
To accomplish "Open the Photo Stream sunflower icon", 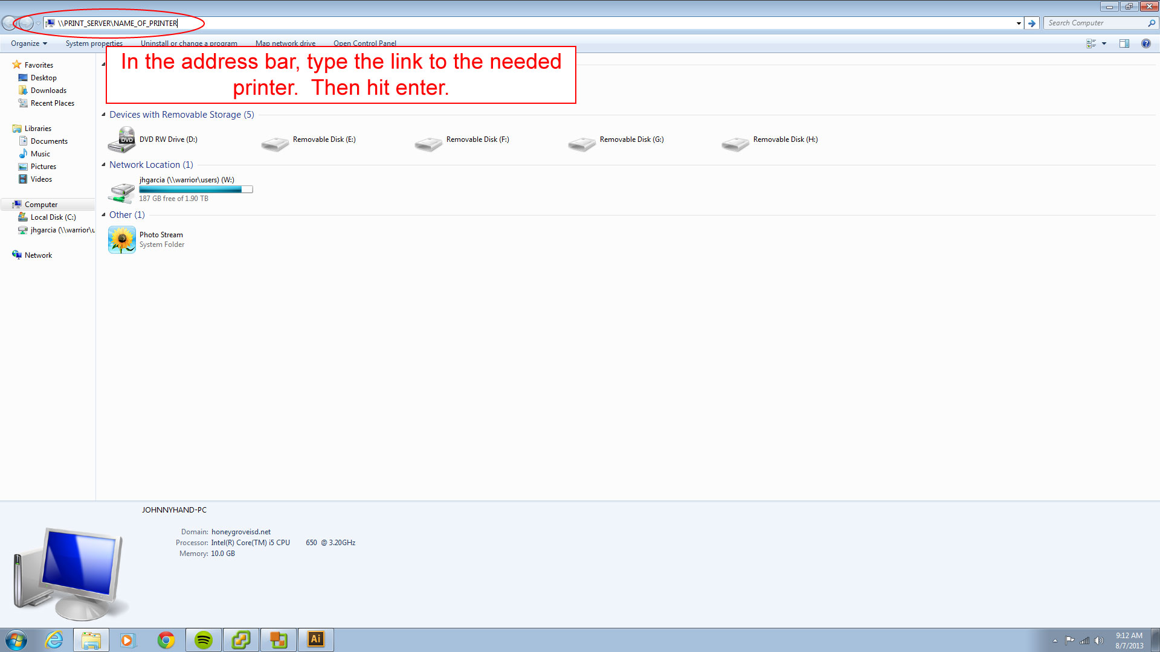I will pyautogui.click(x=122, y=240).
